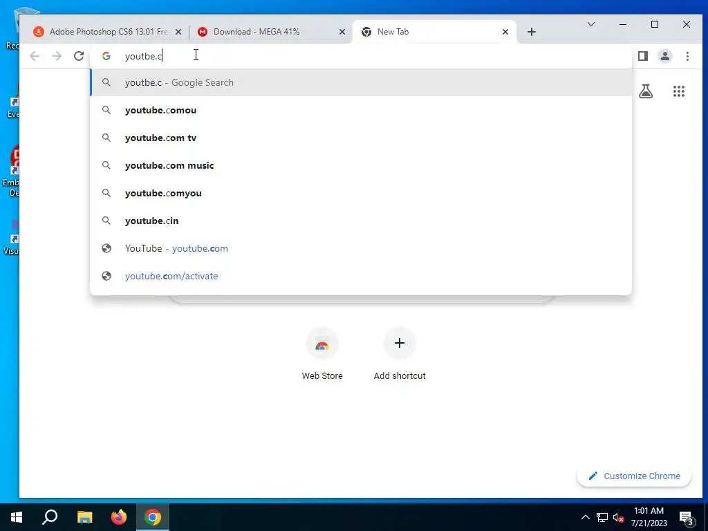Maximize the Chrome window
The image size is (708, 531).
pos(655,24)
